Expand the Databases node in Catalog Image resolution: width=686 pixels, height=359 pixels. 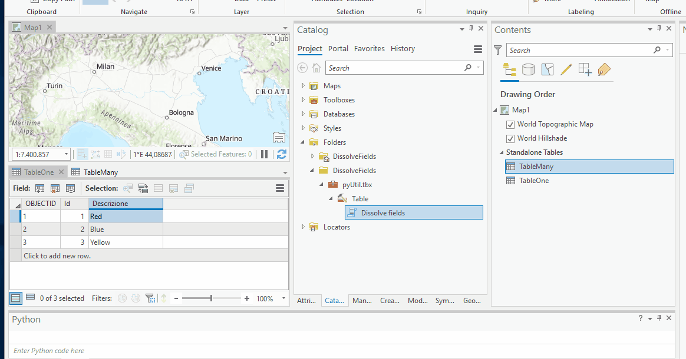[303, 114]
